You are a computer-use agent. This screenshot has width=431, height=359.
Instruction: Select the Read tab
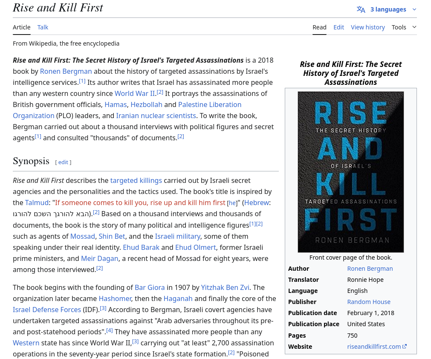pos(319,27)
